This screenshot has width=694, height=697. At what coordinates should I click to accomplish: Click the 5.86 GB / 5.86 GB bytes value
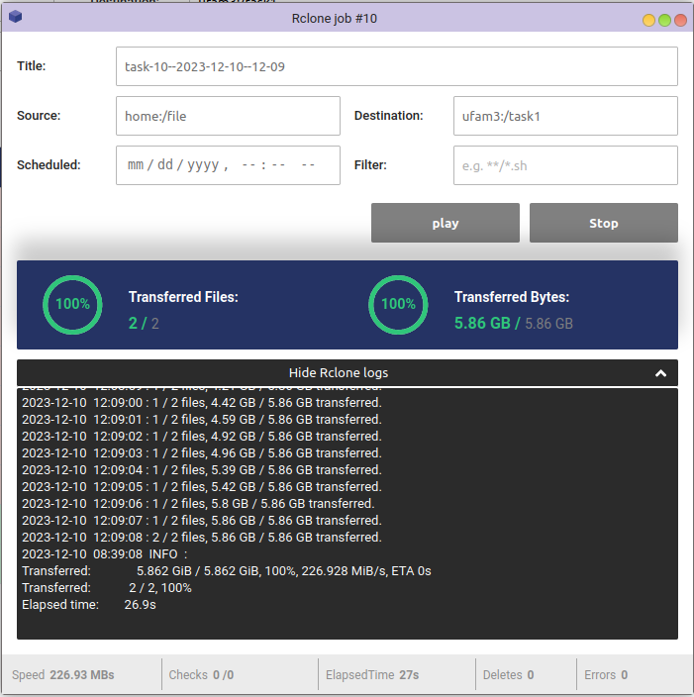click(514, 323)
